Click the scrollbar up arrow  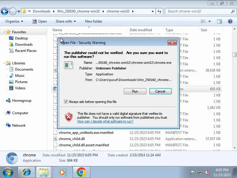(x=234, y=28)
